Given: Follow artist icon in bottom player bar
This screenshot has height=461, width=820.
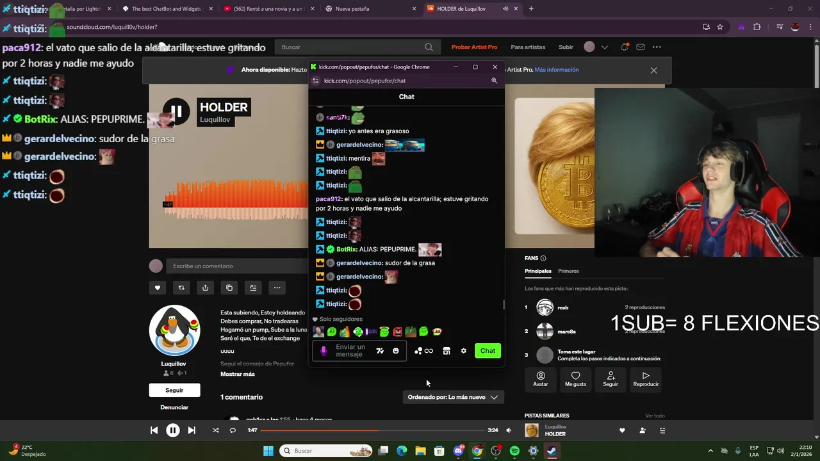Looking at the screenshot, I should 643,430.
